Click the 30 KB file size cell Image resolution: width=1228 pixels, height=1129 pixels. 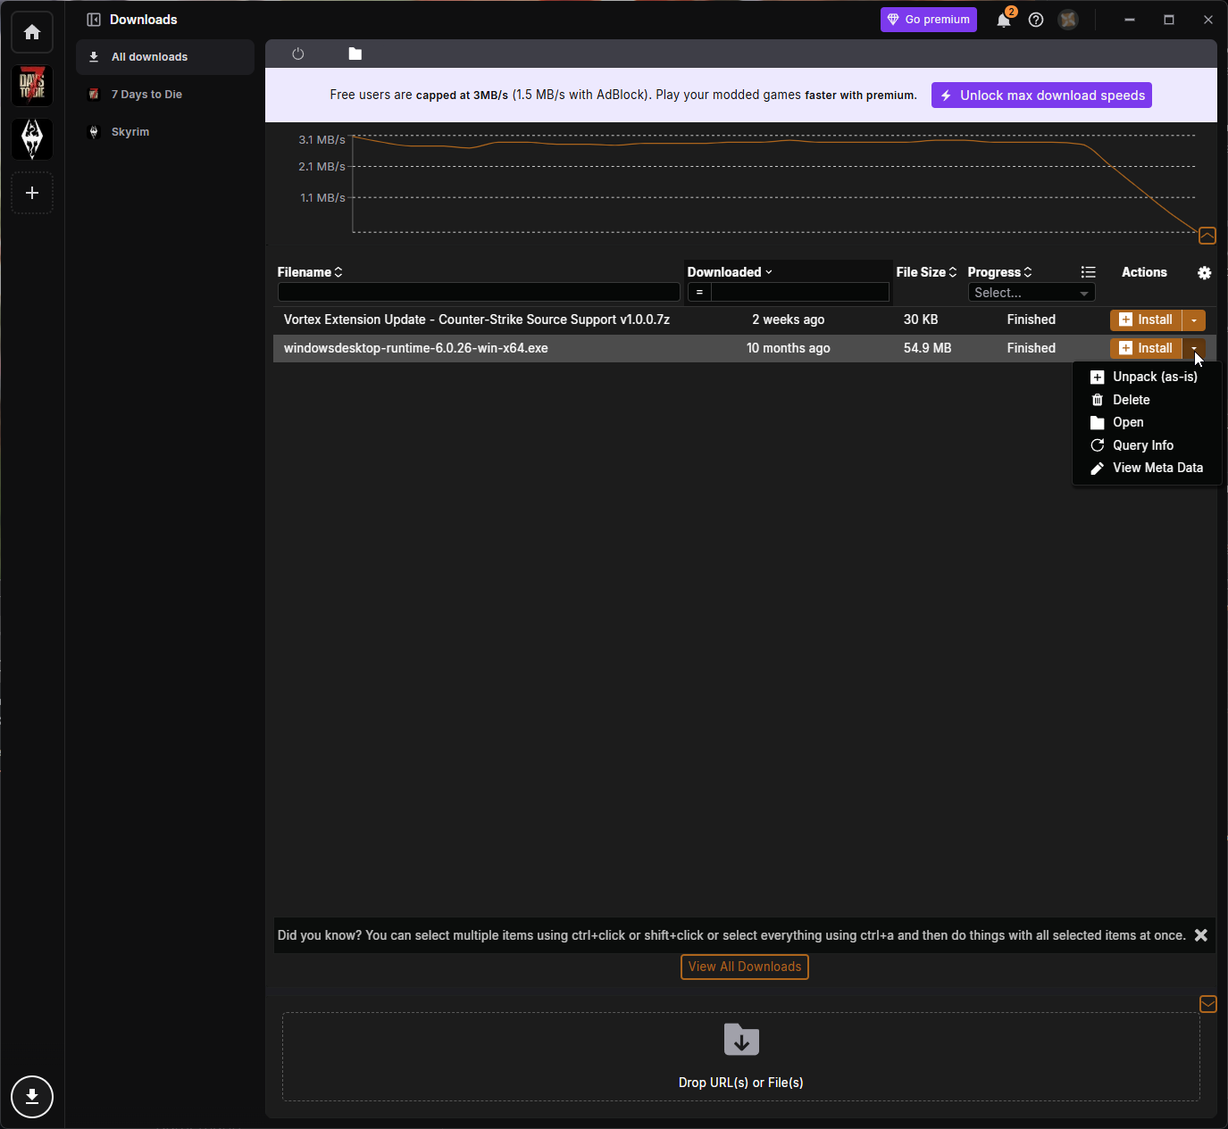coord(921,320)
